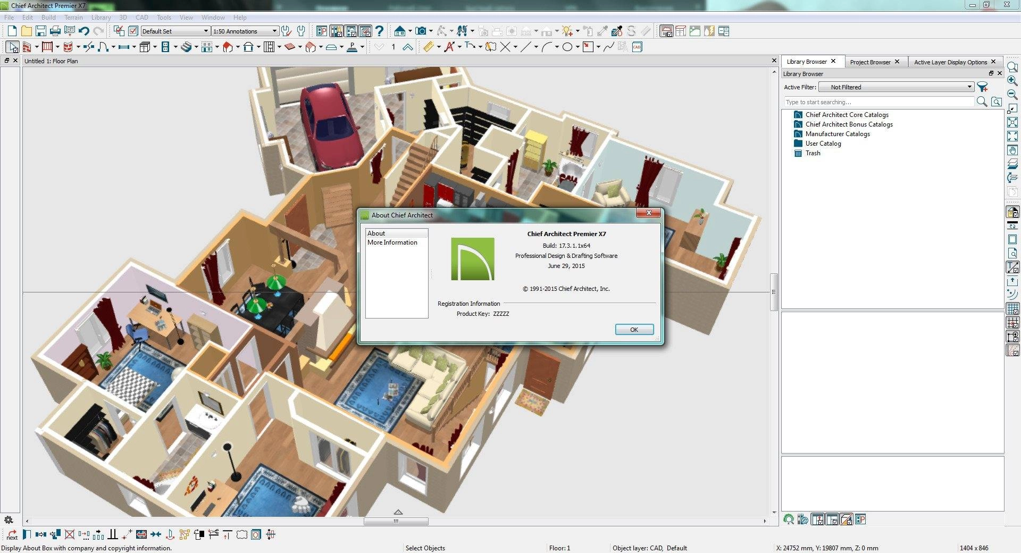Image resolution: width=1021 pixels, height=553 pixels.
Task: Expand the Add Lights dropdown arrow
Action: [x=578, y=31]
